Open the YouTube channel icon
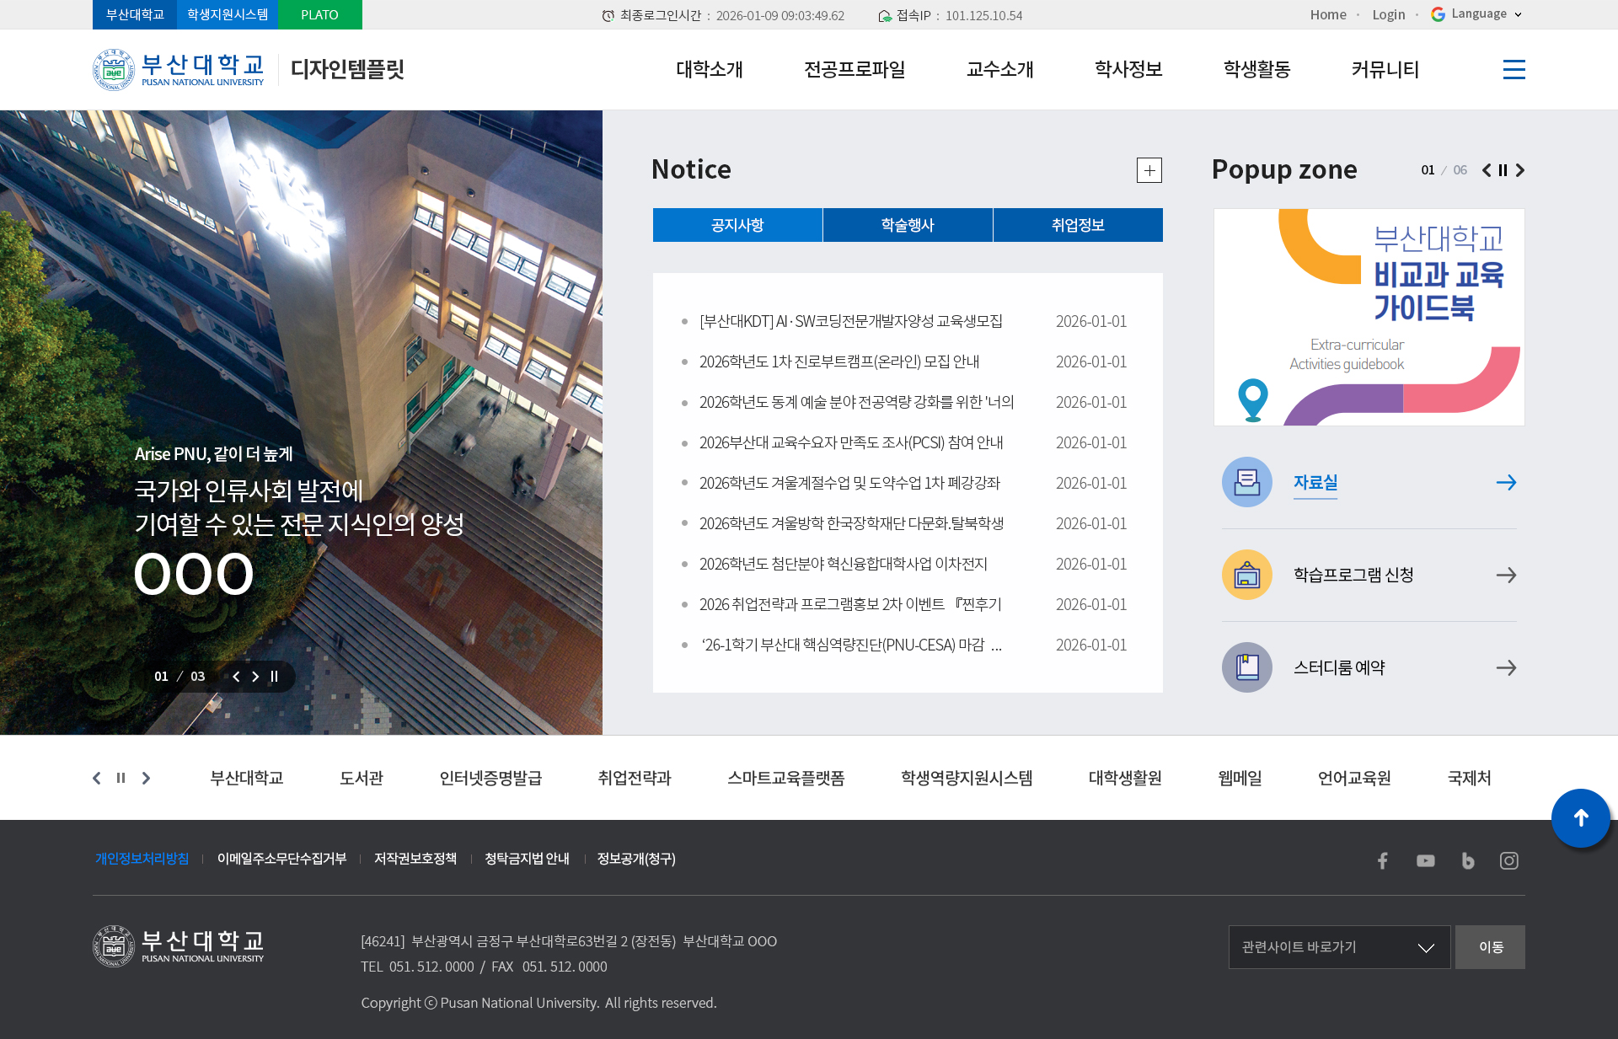The width and height of the screenshot is (1618, 1039). [1426, 860]
